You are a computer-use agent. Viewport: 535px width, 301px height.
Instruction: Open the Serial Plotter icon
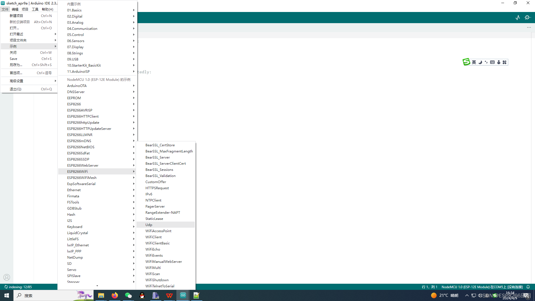(x=518, y=18)
